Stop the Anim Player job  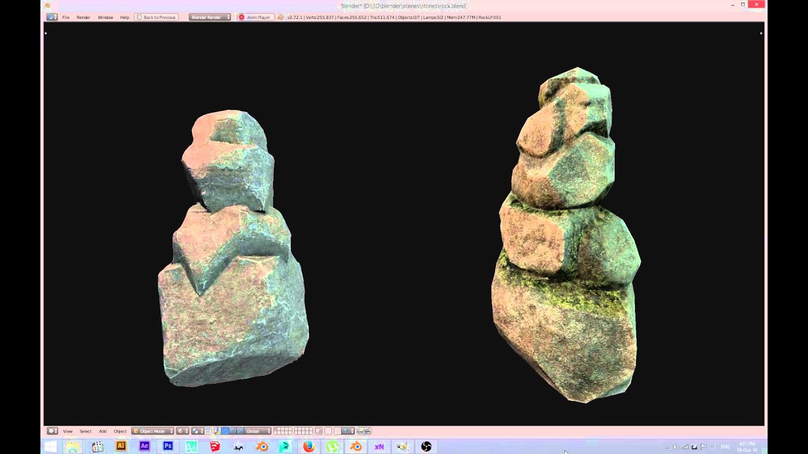point(241,17)
